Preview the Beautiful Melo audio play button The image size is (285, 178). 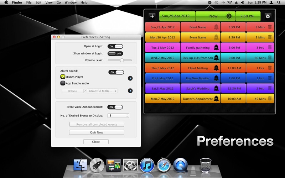130,91
